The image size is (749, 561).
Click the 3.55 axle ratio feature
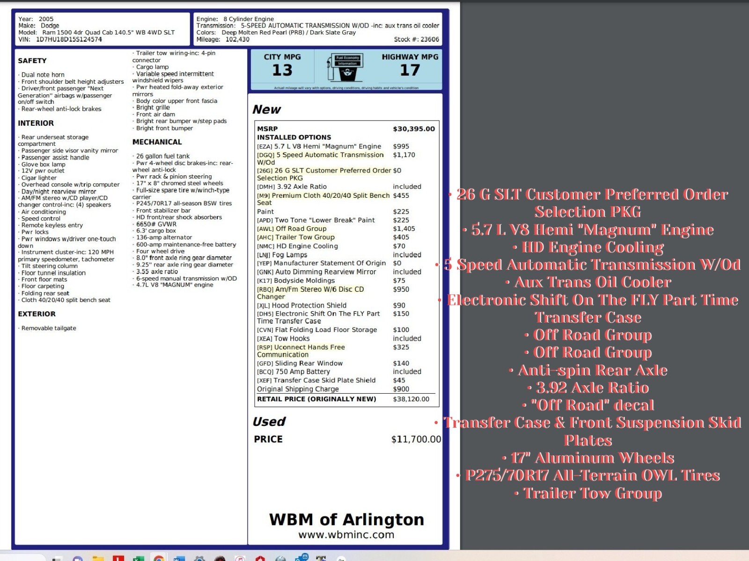[x=156, y=272]
